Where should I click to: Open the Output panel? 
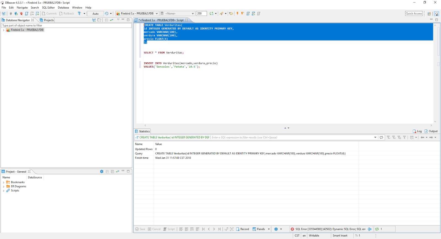pyautogui.click(x=431, y=131)
